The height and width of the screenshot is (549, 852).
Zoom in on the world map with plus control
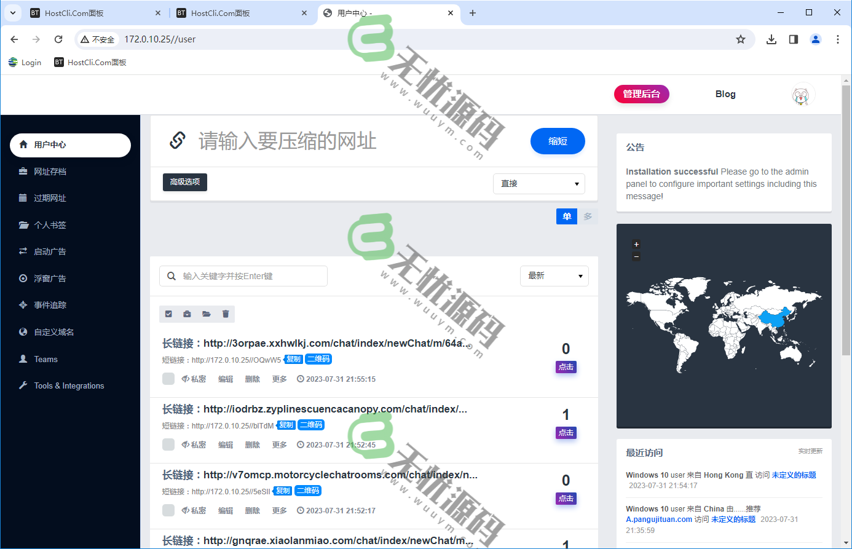[636, 244]
